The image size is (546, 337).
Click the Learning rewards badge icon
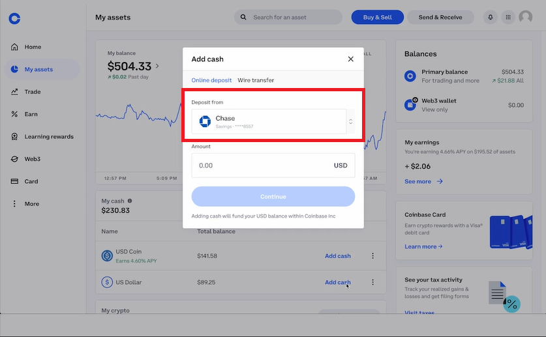[x=14, y=137]
